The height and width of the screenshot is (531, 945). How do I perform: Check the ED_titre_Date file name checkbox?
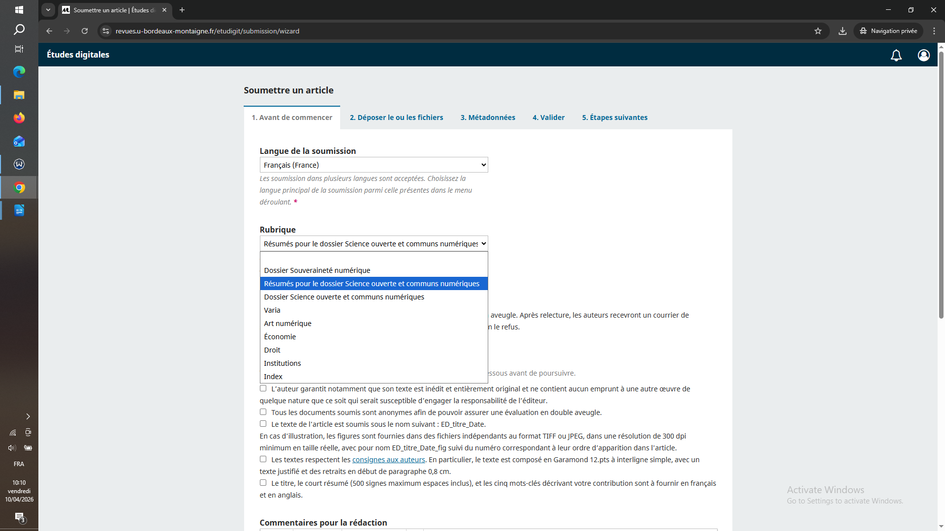[x=263, y=424]
